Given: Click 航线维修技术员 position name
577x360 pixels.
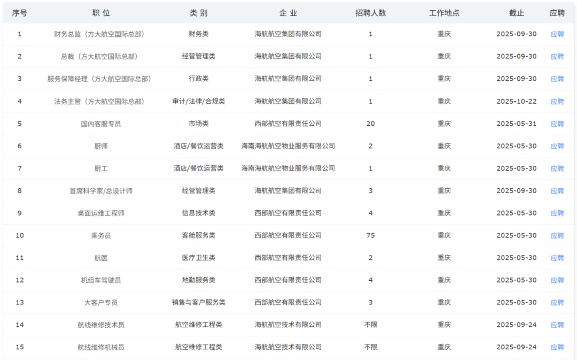Looking at the screenshot, I should tap(101, 325).
